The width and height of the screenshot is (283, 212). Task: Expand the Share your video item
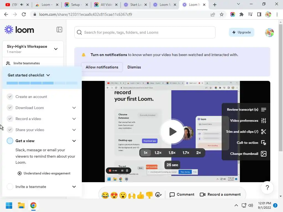74,130
